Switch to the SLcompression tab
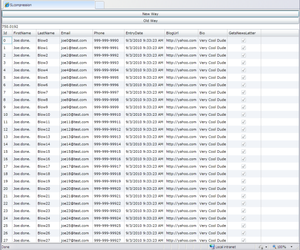Screen dimensions: 300x250 (x=49, y=5)
